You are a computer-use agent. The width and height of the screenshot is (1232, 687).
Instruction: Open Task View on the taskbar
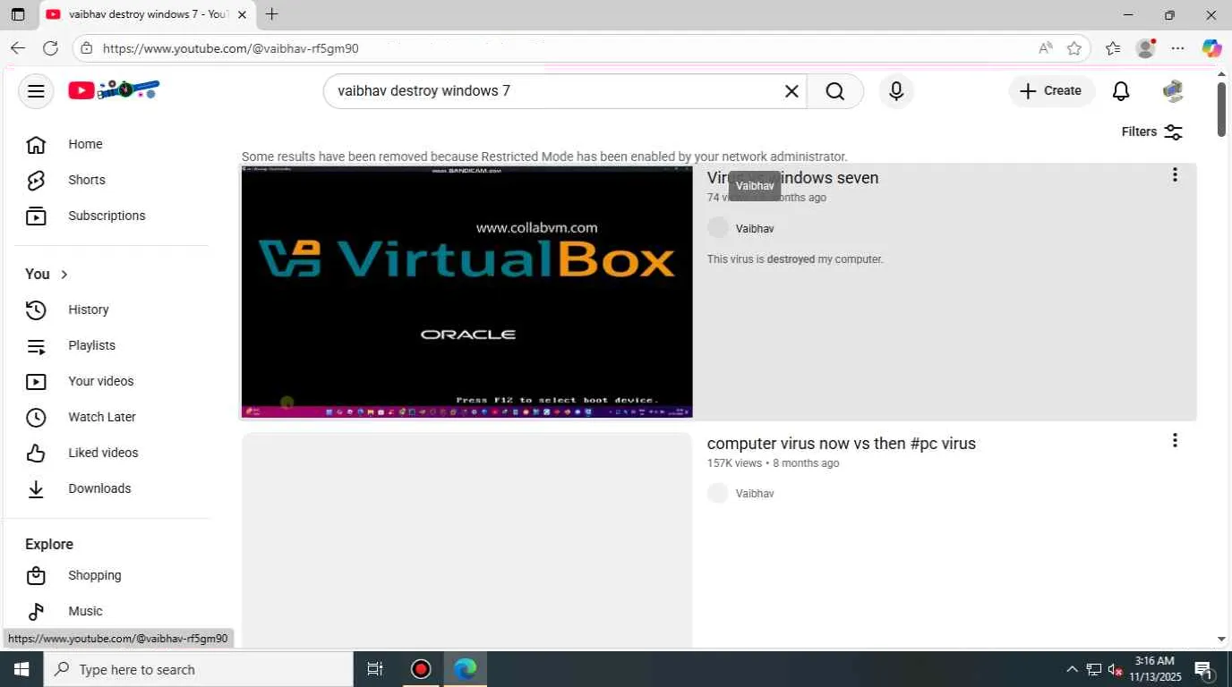(x=375, y=669)
